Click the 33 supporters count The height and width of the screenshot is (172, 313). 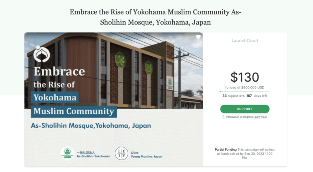234,96
